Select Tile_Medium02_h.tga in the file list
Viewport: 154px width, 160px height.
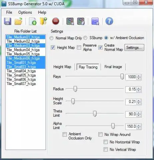coord(26,41)
